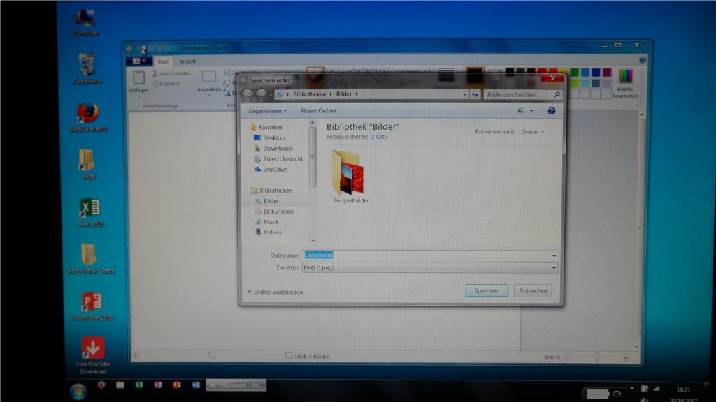Click the Speichern button
Screen dimensions: 716x402
[487, 291]
